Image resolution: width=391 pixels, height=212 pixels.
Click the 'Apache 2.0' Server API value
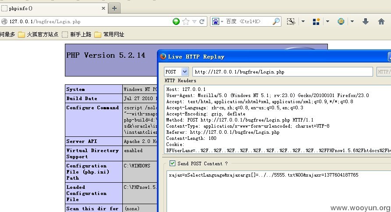(140, 141)
